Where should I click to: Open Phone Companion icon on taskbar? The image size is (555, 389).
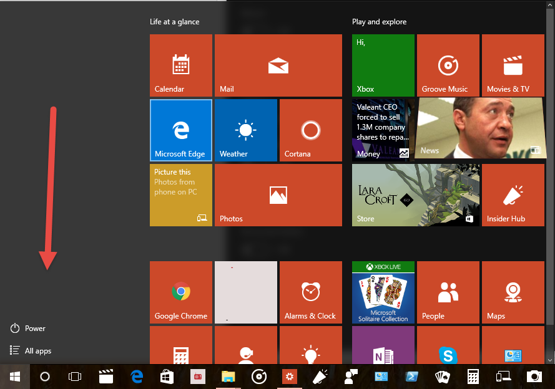(503, 377)
